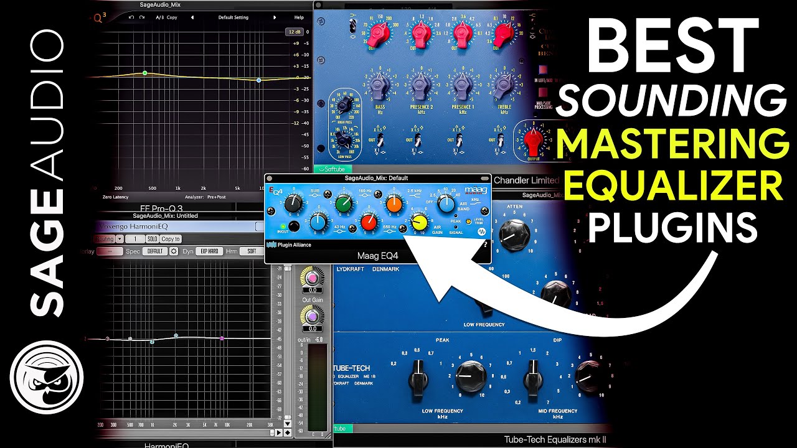Click the Softube logo under the Chandler EQ

pos(333,169)
